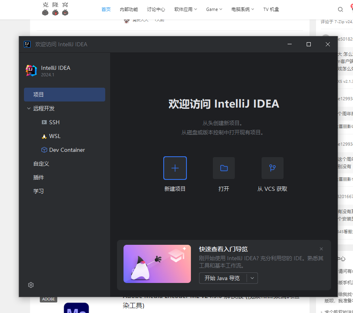Click the 新建项目 label
The width and height of the screenshot is (353, 313).
[x=175, y=189]
